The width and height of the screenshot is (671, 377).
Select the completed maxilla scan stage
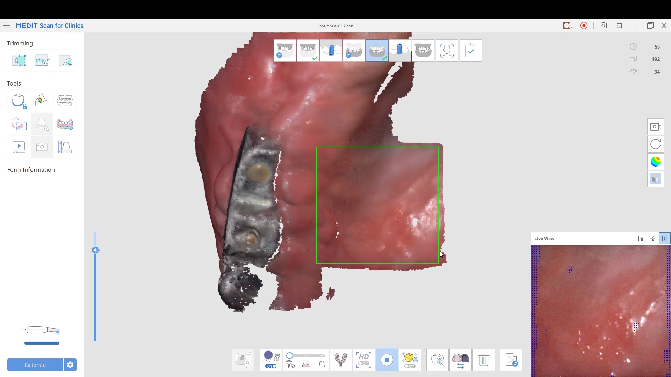pos(308,51)
